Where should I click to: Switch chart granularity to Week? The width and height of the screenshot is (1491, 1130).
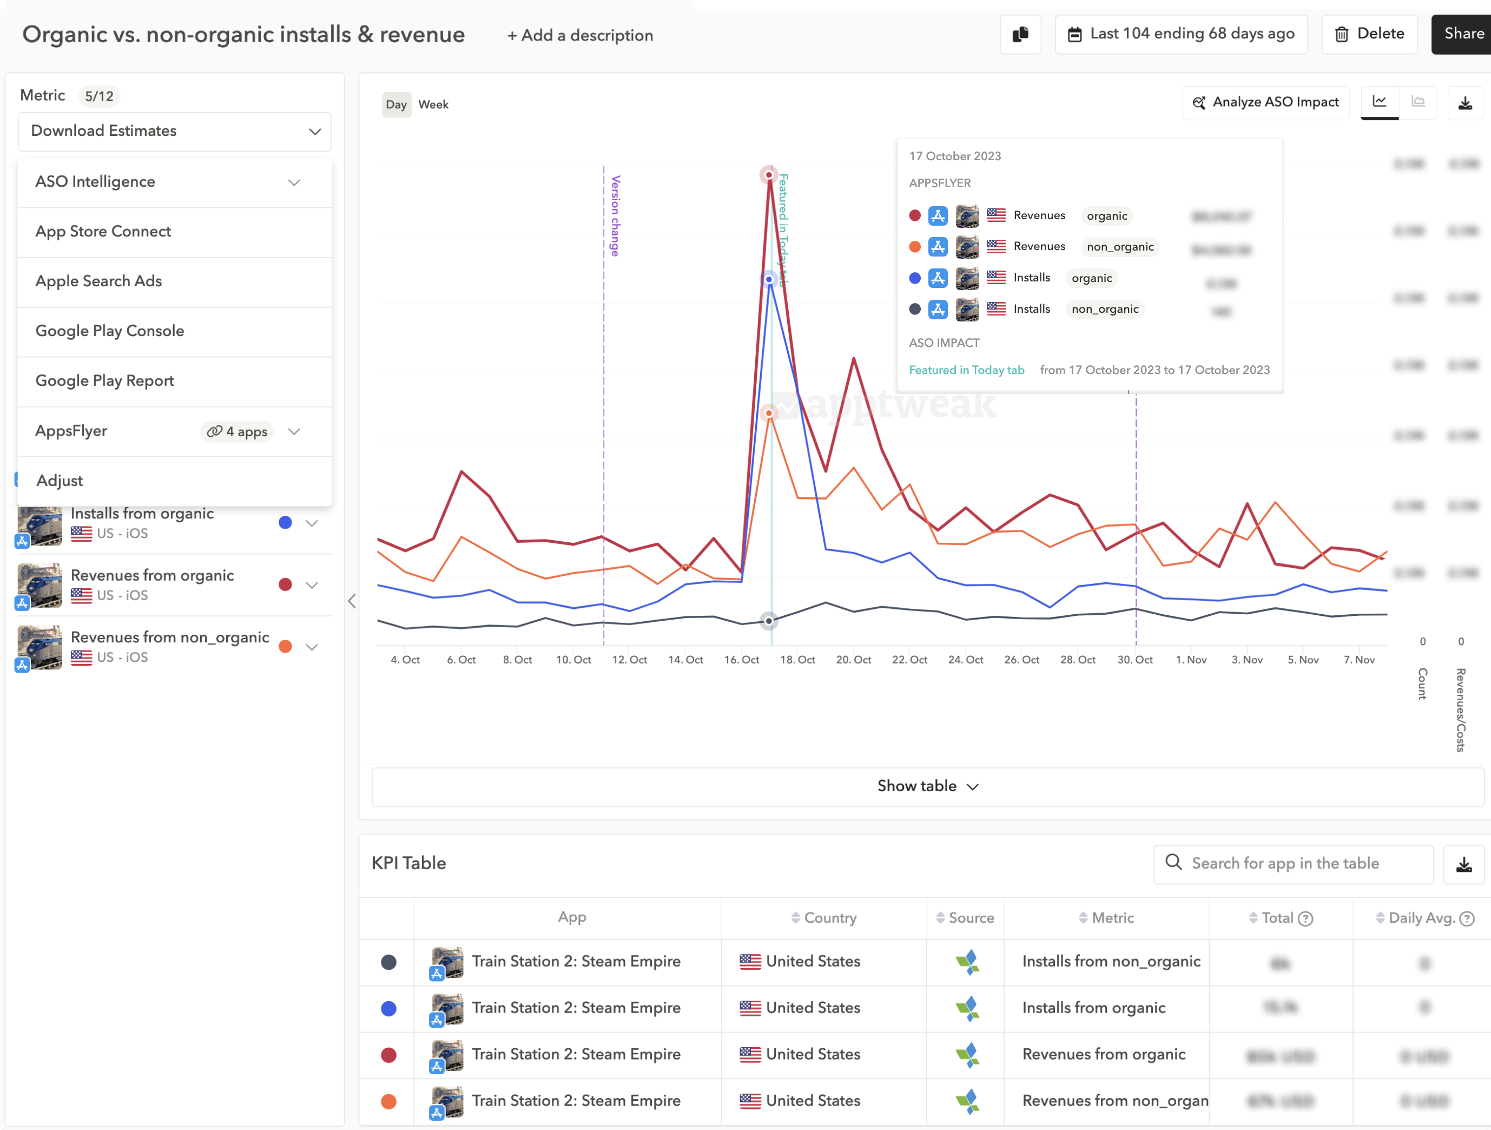coord(433,104)
